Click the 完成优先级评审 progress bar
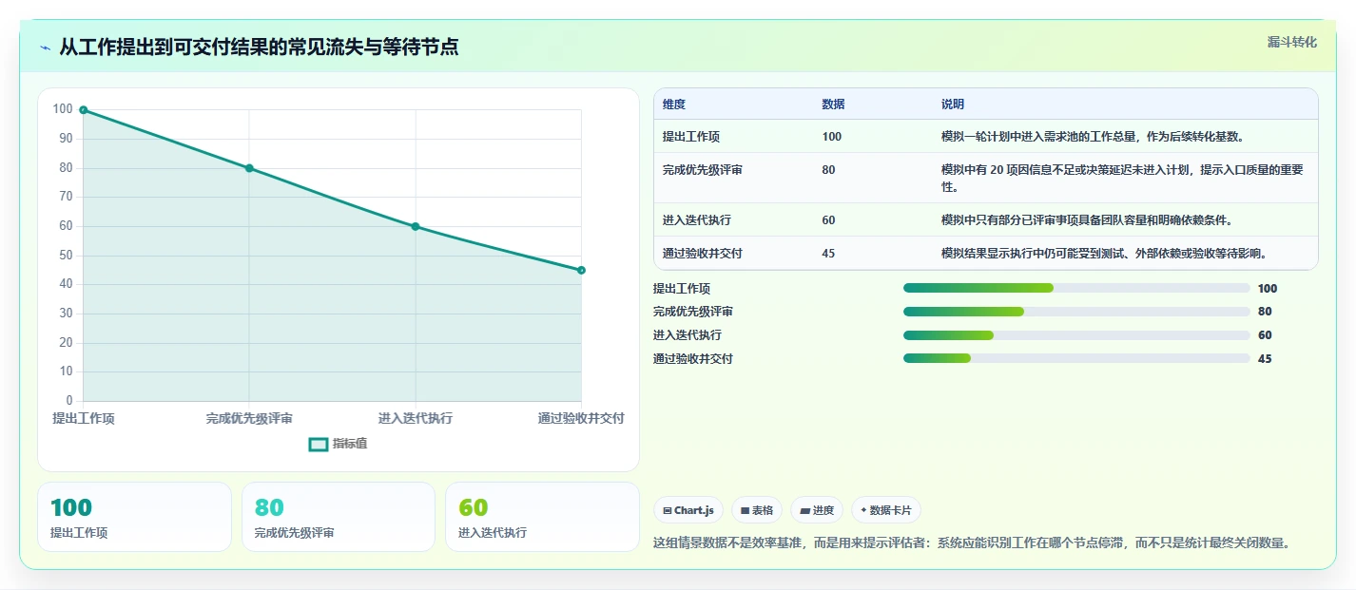 pos(1076,312)
